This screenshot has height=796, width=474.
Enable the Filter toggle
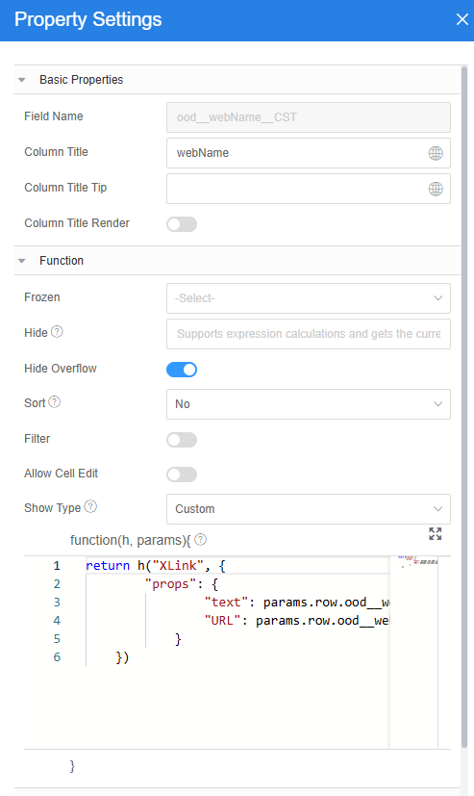[x=182, y=440]
